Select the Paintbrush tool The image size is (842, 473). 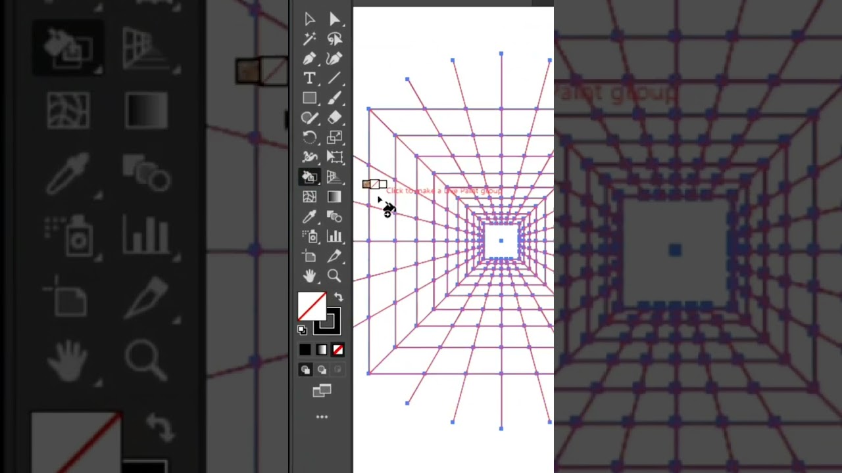[x=334, y=99]
